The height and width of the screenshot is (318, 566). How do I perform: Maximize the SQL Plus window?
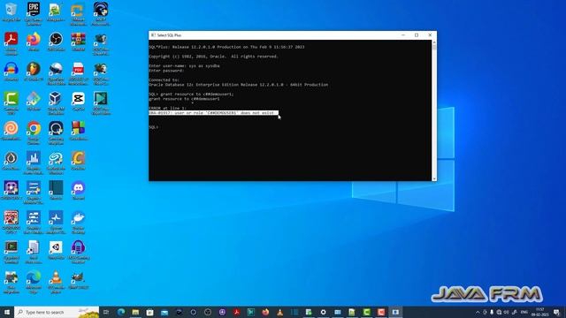pyautogui.click(x=417, y=35)
